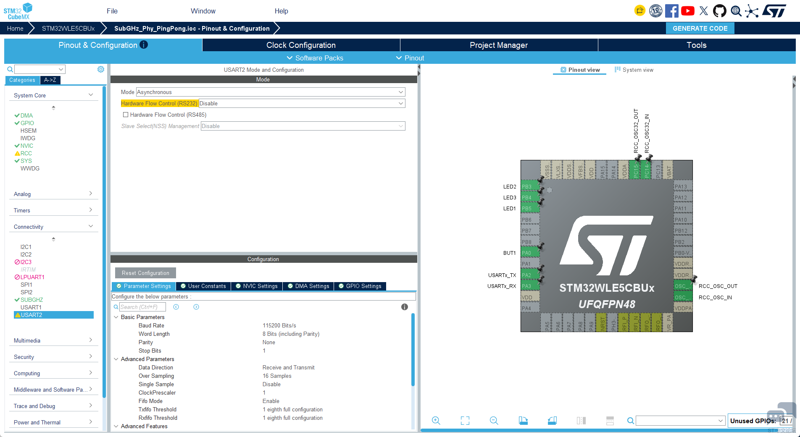800x437 pixels.
Task: Switch to System view
Action: coord(634,70)
